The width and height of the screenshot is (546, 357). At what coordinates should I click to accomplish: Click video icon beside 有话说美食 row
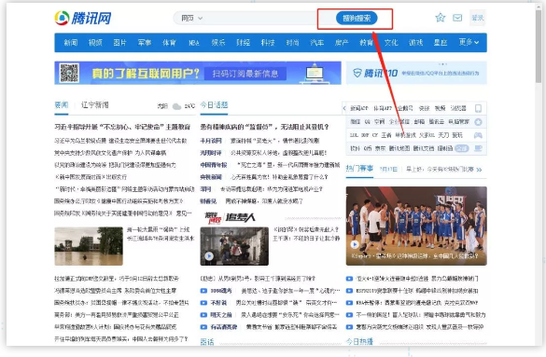pyautogui.click(x=203, y=327)
